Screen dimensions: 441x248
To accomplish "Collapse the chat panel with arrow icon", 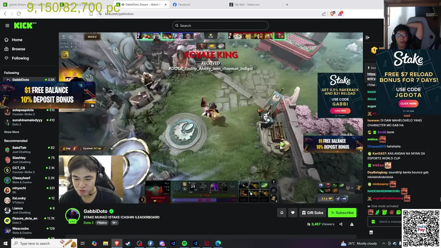I will [x=367, y=37].
